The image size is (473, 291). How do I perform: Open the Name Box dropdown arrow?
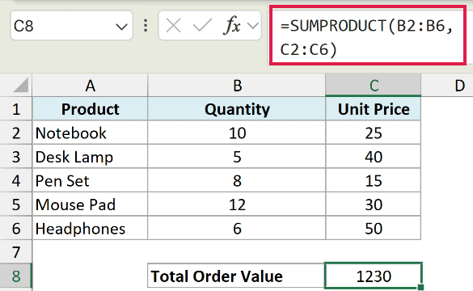[x=121, y=27]
